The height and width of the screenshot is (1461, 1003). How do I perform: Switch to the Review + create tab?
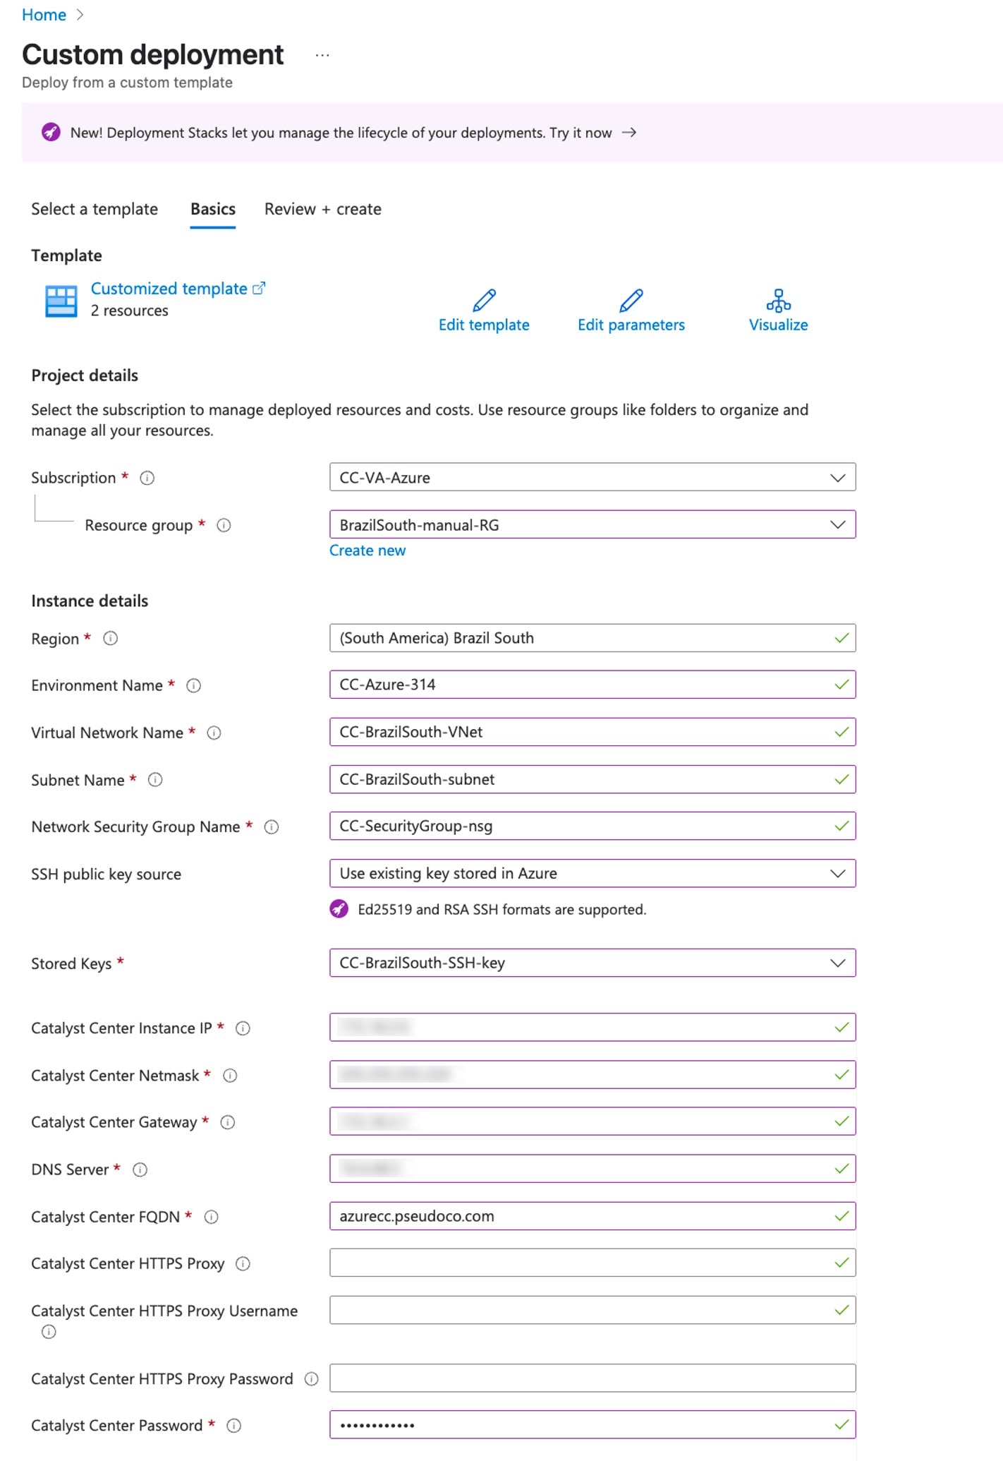322,209
